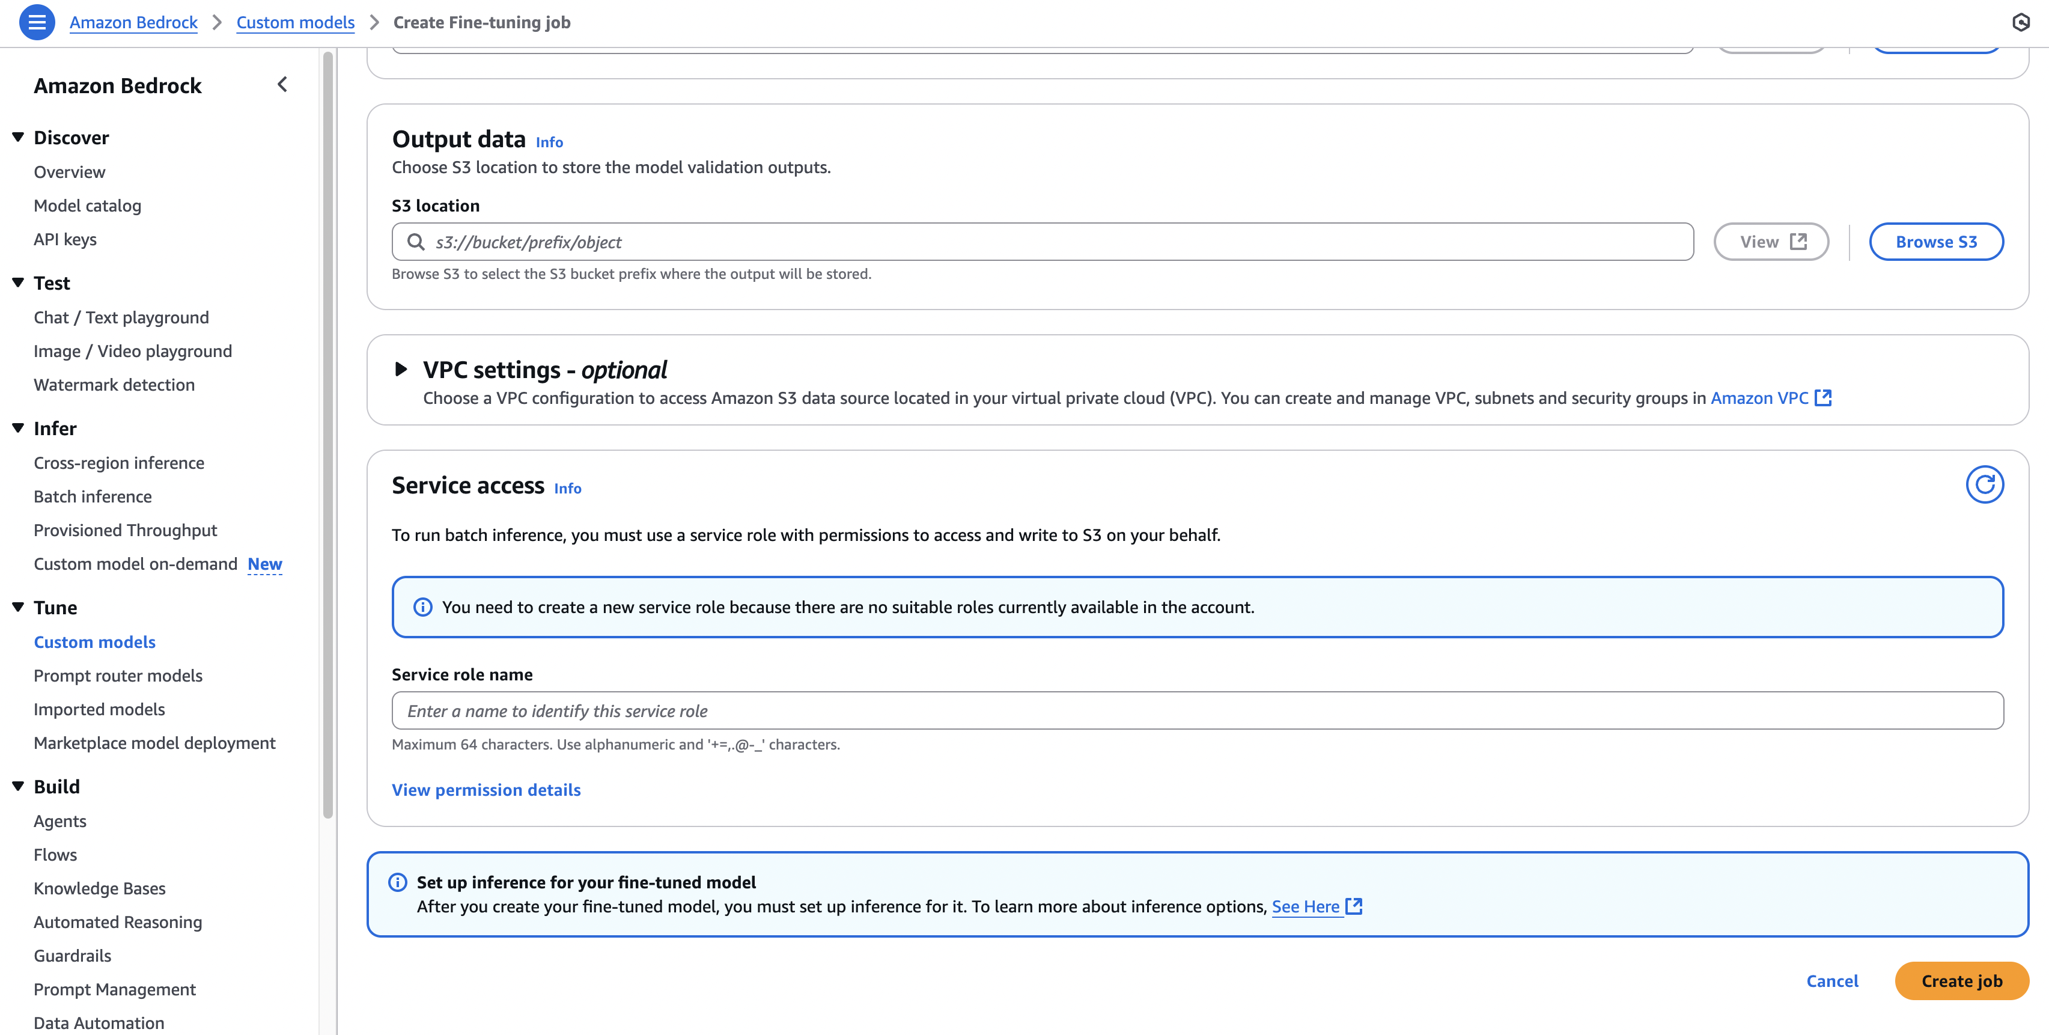Screen dimensions: 2049x1035
Task: Open Amazon VPC external link icon
Action: (x=1823, y=398)
